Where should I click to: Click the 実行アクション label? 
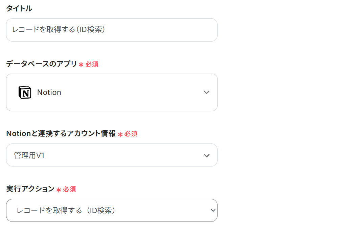(30, 189)
